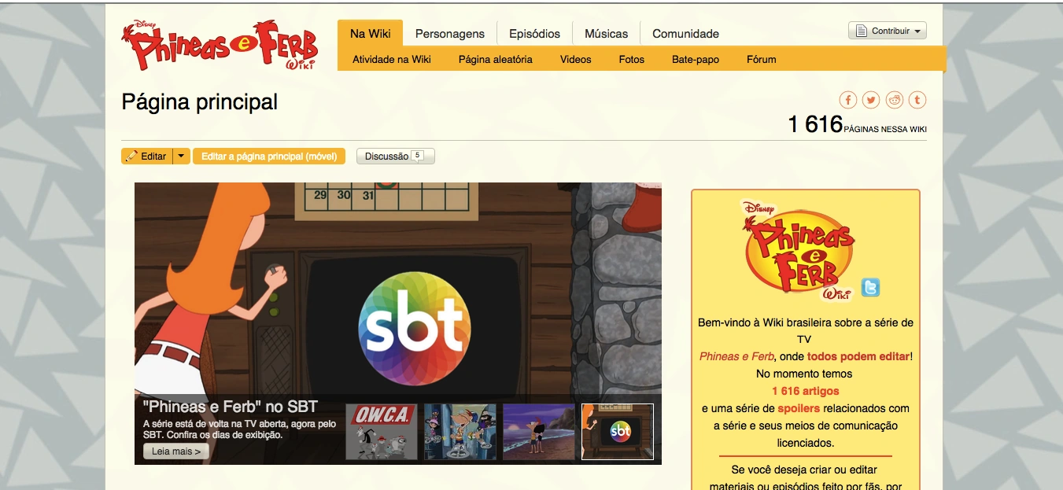Click the Página principal heading
This screenshot has height=490, width=1063.
point(200,102)
